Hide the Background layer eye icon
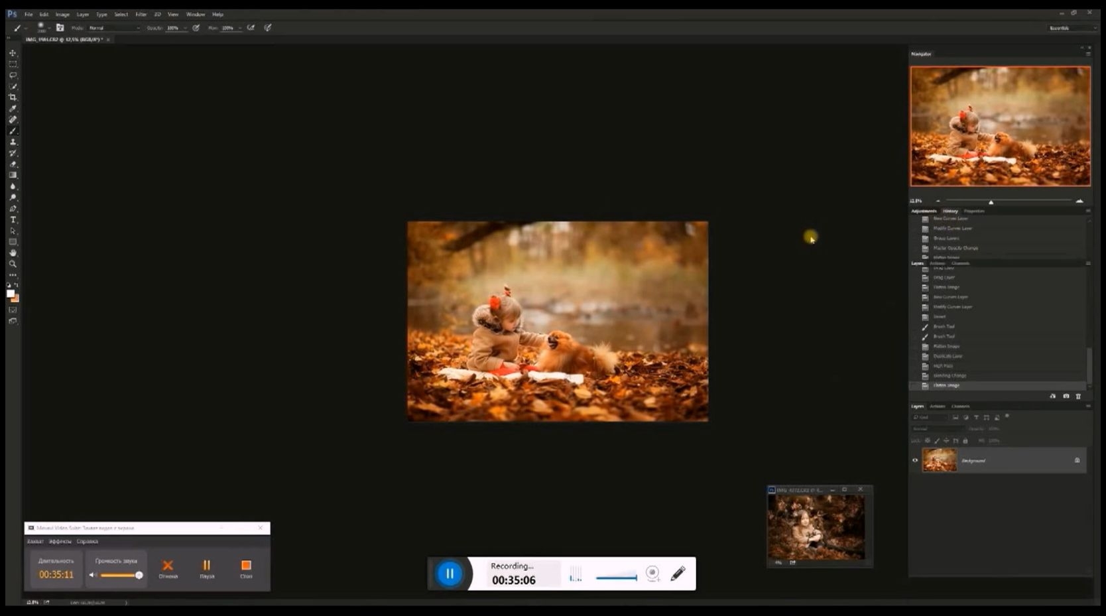This screenshot has width=1106, height=616. pyautogui.click(x=915, y=460)
